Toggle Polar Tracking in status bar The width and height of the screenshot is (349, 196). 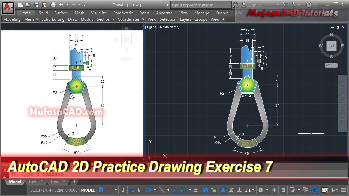(148, 190)
